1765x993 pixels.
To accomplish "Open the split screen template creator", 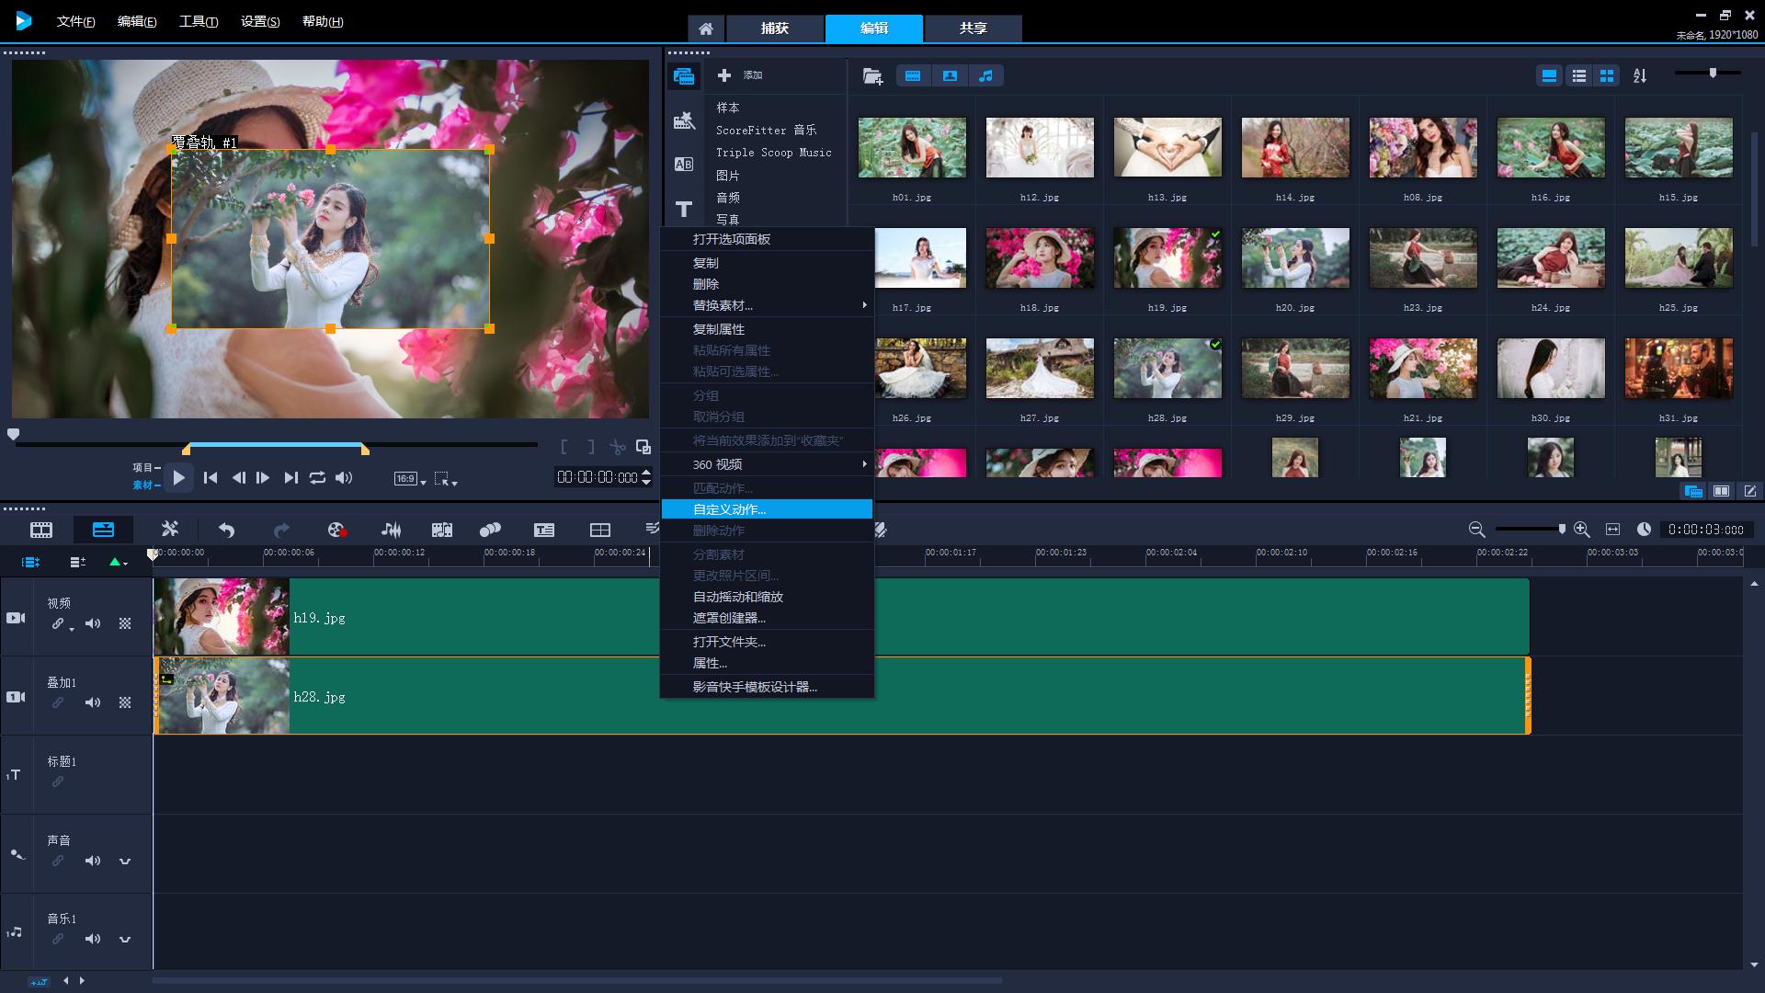I will [x=599, y=530].
